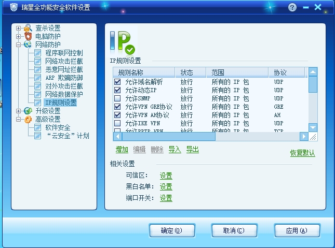The height and width of the screenshot is (248, 335).
Task: Sort by 范围 column header
Action: click(237, 72)
